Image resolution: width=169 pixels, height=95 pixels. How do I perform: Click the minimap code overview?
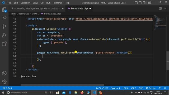click(160, 23)
